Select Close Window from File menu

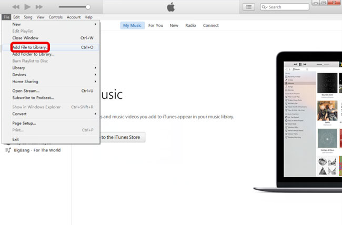pyautogui.click(x=51, y=38)
